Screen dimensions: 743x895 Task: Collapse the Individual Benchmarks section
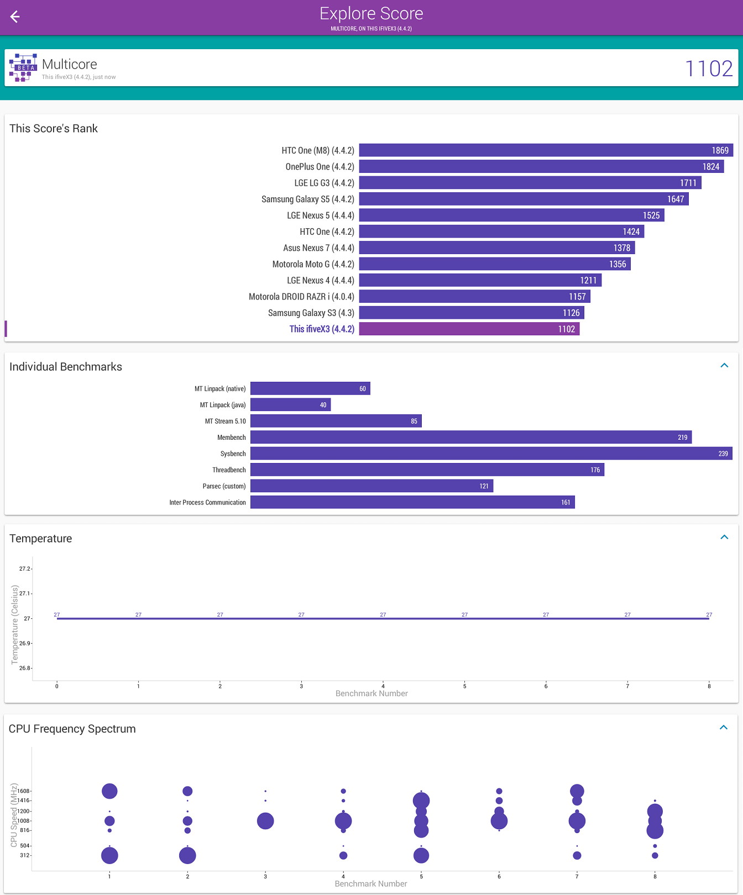[x=724, y=366]
